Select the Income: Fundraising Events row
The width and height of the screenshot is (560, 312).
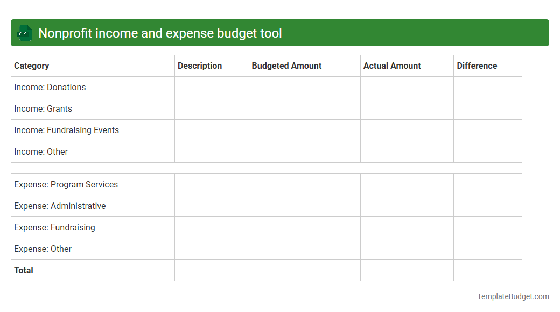(66, 130)
